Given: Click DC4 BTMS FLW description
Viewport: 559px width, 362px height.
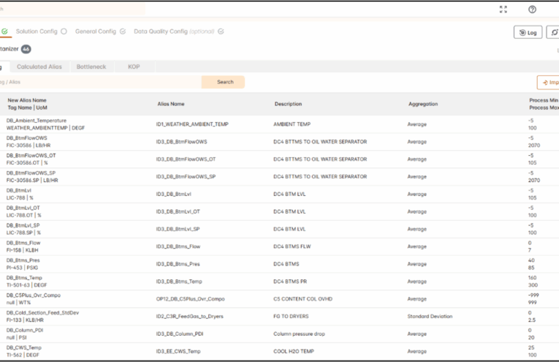Looking at the screenshot, I should pyautogui.click(x=292, y=246).
